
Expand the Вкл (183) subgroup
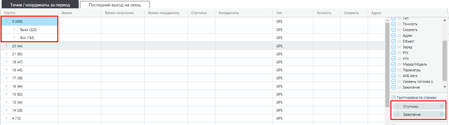pyautogui.click(x=14, y=37)
